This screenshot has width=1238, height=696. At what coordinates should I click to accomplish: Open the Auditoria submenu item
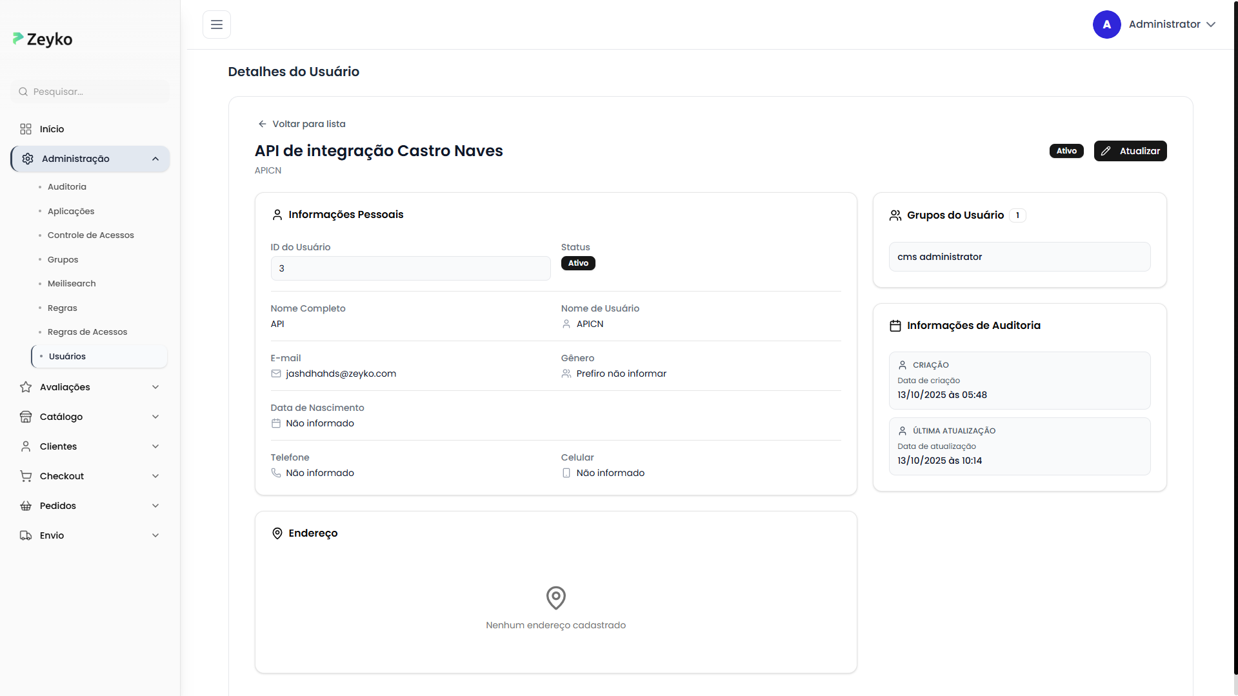coord(67,186)
